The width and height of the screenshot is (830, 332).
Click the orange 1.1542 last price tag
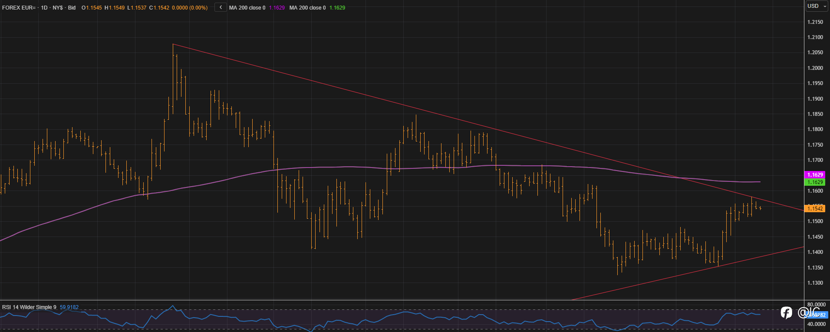coord(815,209)
